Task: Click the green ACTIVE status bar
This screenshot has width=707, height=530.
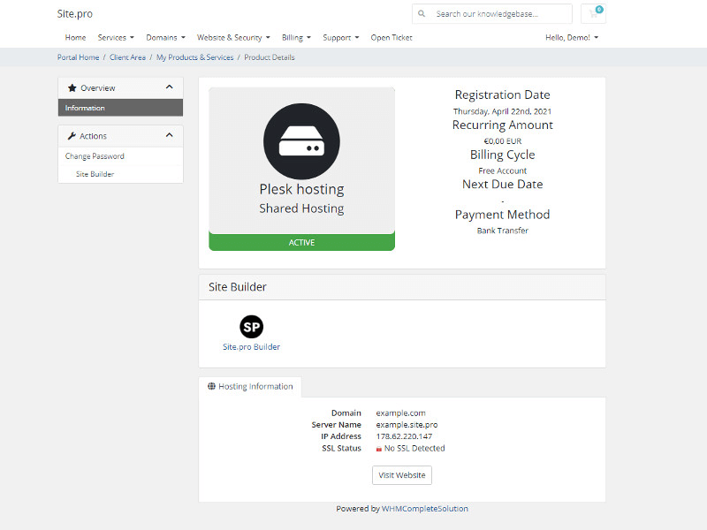Action: coord(301,241)
